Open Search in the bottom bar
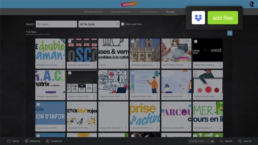Screen dimensions: 258x145 point(226,141)
